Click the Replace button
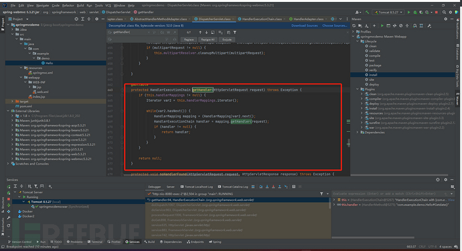The height and width of the screenshot is (251, 462). tap(189, 39)
